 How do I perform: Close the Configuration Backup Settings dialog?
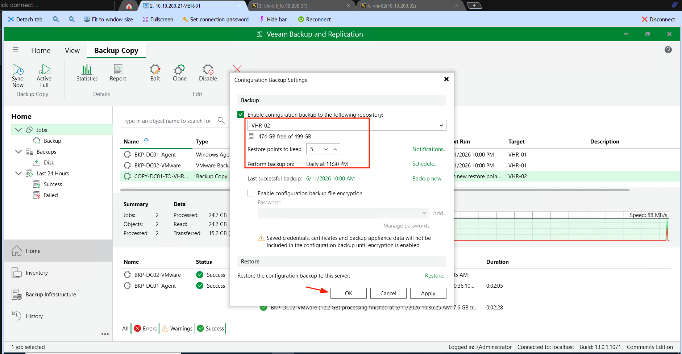point(446,79)
